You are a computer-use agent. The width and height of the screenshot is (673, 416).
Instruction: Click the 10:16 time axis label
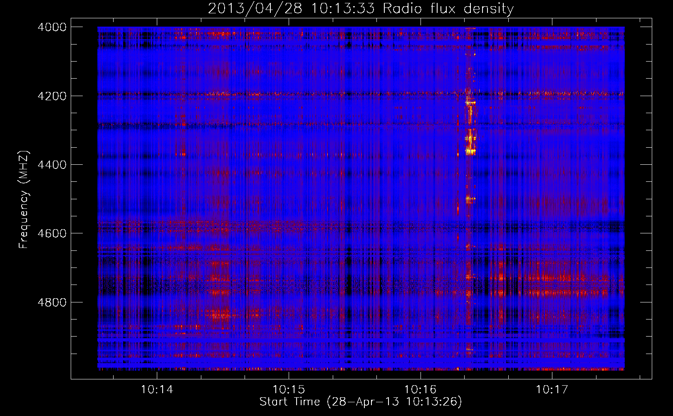(420, 389)
